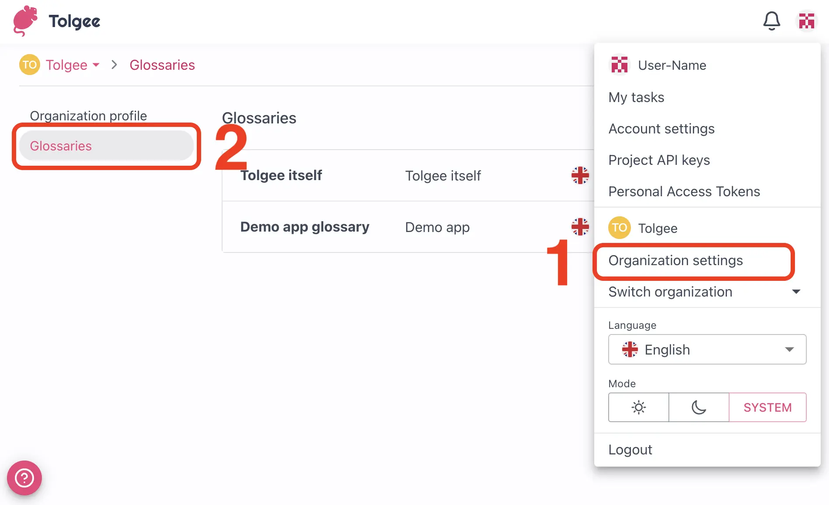Open the Tolgee organization dropdown in breadcrumb
This screenshot has width=829, height=505.
point(72,65)
